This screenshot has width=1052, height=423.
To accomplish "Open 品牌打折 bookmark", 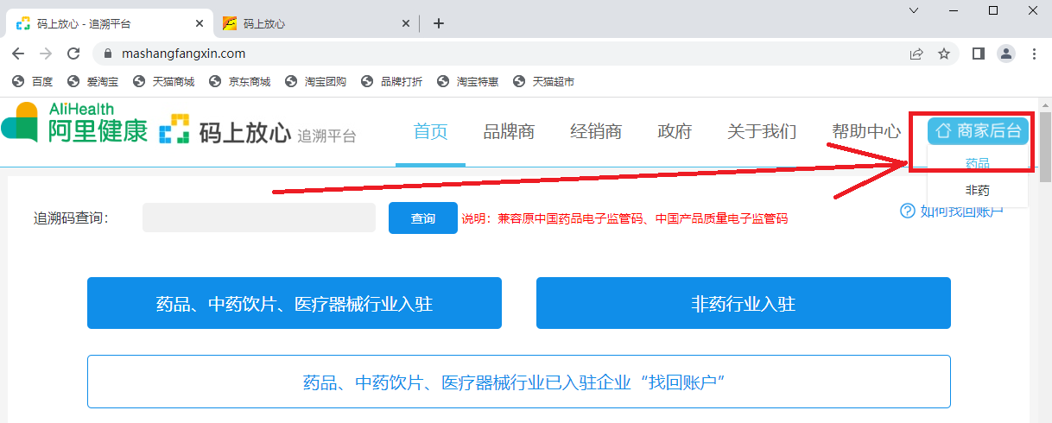I will 392,82.
